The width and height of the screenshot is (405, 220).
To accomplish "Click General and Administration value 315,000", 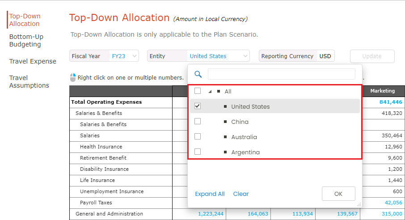I will click(392, 214).
